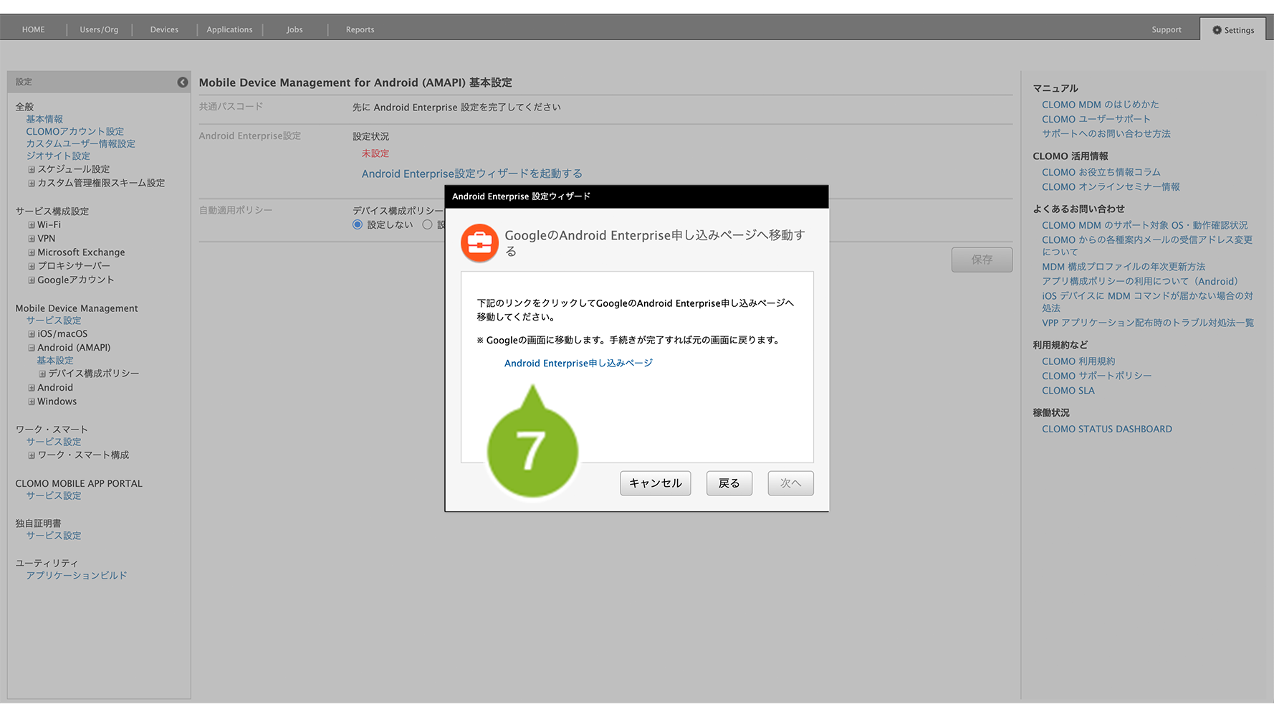
Task: Open サービス設定 under 独自証明書
Action: [54, 536]
